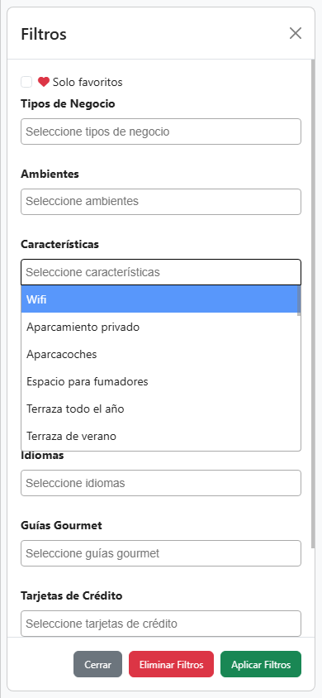This screenshot has width=322, height=698.
Task: Select Terraza de verano option
Action: pos(159,436)
